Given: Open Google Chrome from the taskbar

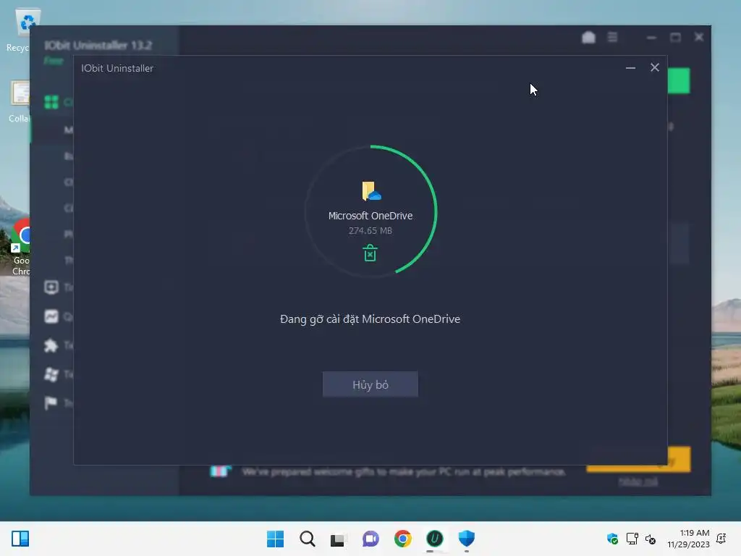Looking at the screenshot, I should click(x=402, y=539).
